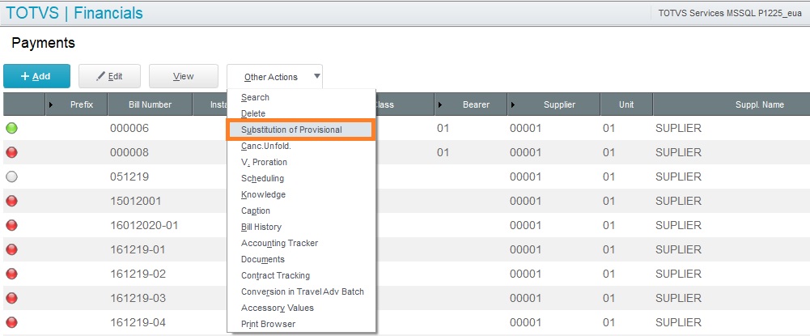Click the red status icon for bill 000008
The image size is (810, 336).
tap(11, 152)
